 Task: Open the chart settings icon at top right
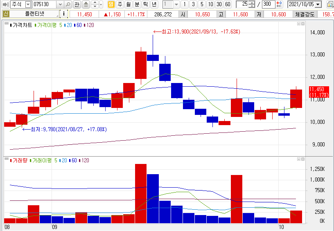tap(331, 4)
